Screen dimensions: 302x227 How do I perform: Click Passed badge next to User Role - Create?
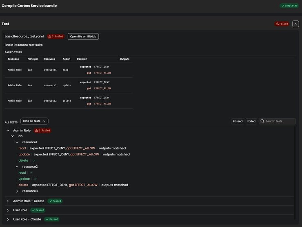tap(52, 219)
